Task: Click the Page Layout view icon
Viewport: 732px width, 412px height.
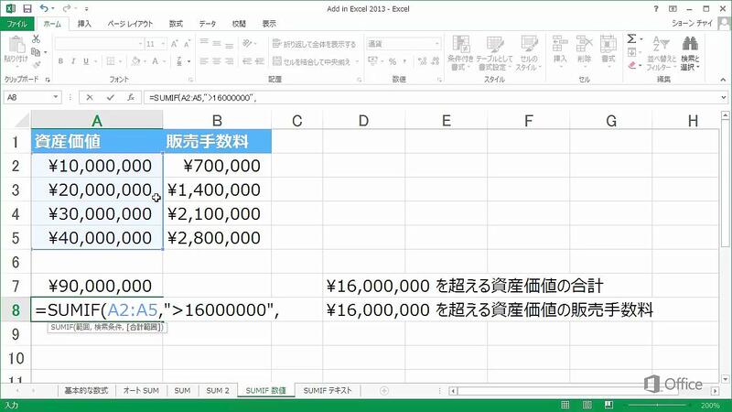Action: click(587, 405)
